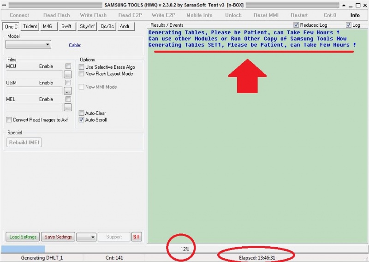369x262 pixels.
Task: Click the Unlock toolbar item
Action: [x=233, y=15]
